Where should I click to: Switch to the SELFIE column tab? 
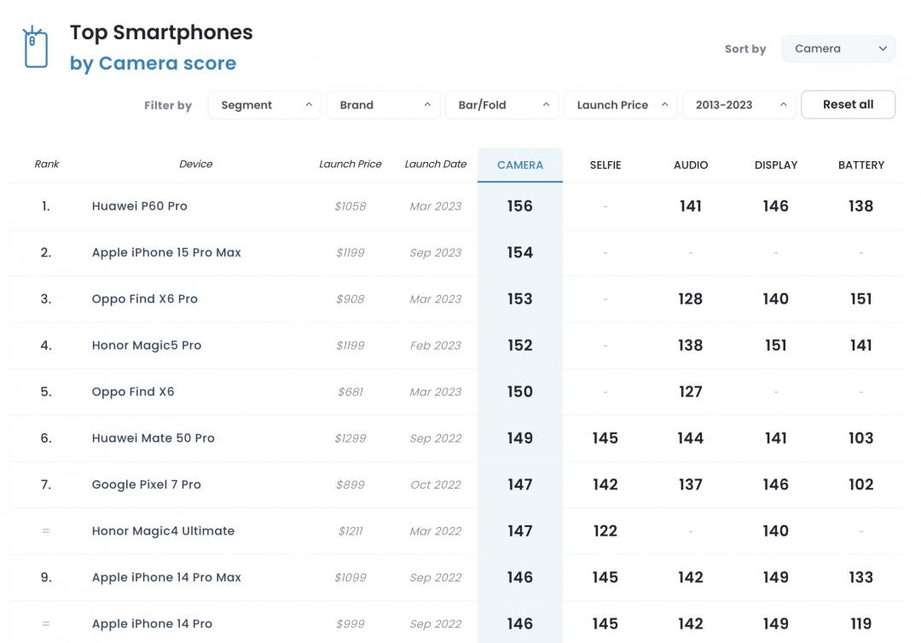605,165
